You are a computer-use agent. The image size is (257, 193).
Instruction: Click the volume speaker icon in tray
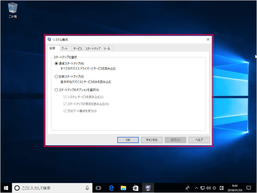208,188
